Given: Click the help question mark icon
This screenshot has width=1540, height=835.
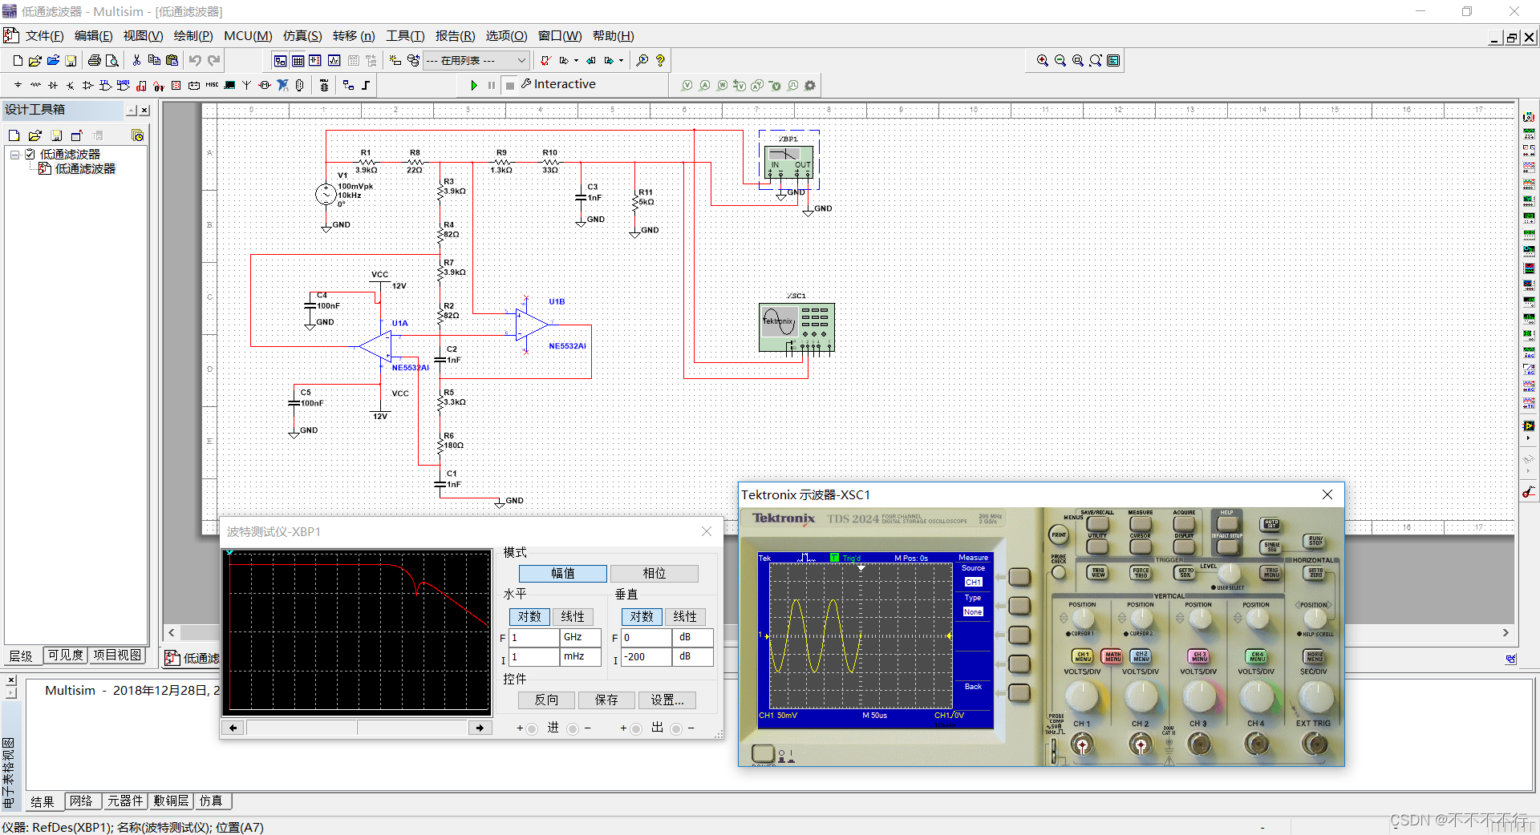Looking at the screenshot, I should [x=660, y=60].
